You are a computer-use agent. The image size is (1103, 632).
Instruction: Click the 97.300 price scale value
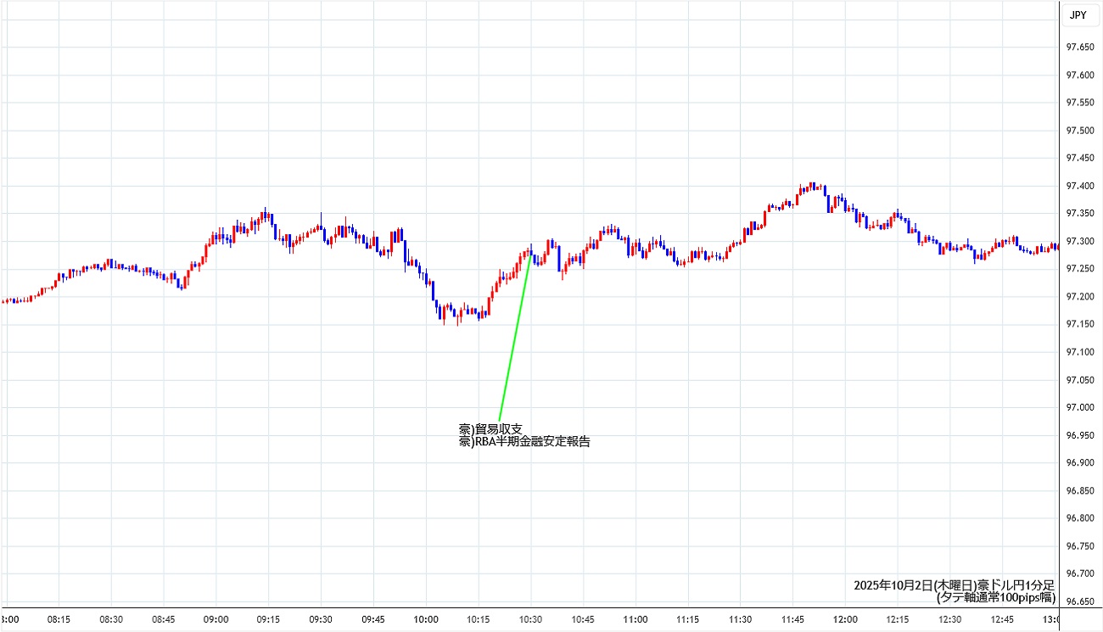1079,242
